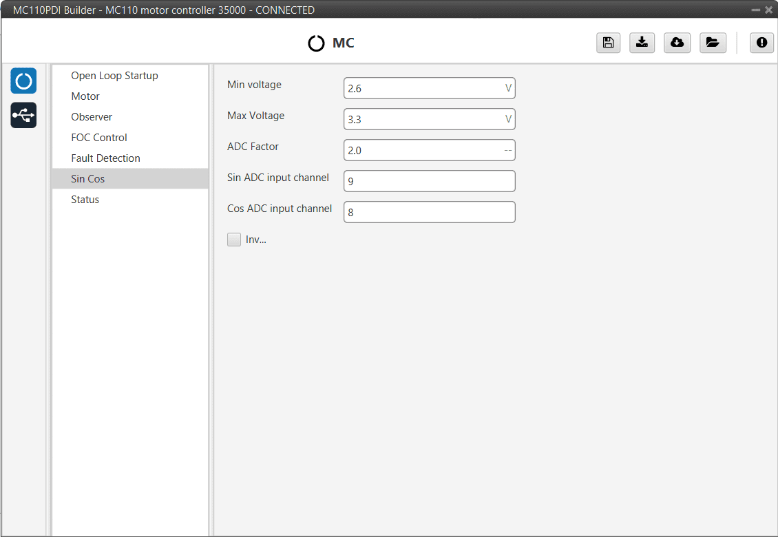
Task: Click the Max Voltage input field
Action: click(x=429, y=119)
